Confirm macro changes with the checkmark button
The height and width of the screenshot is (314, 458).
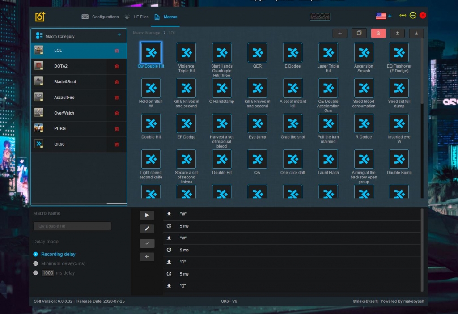[147, 243]
